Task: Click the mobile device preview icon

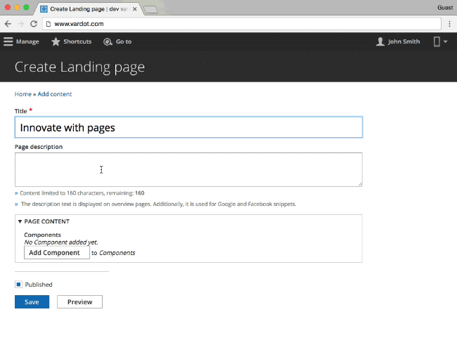Action: (437, 41)
